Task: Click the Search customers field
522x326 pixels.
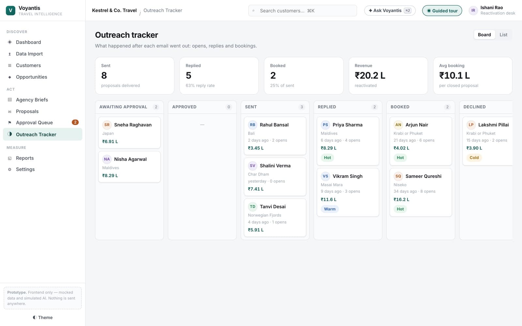Action: [302, 11]
